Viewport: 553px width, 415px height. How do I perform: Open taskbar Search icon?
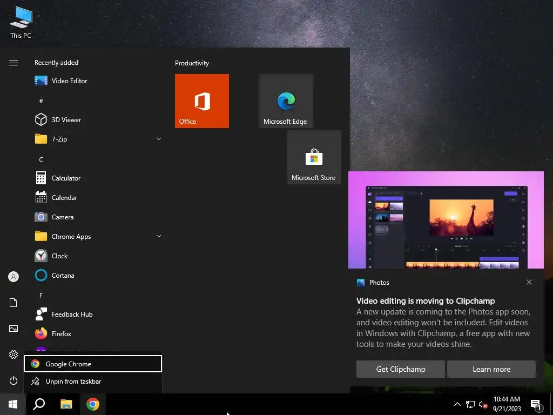pyautogui.click(x=39, y=404)
